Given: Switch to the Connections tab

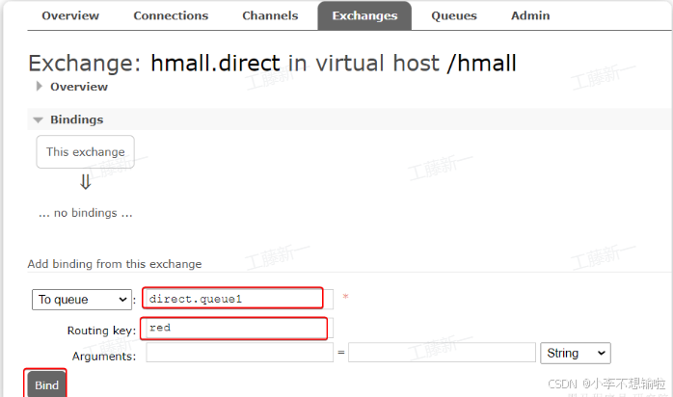Looking at the screenshot, I should pos(171,15).
